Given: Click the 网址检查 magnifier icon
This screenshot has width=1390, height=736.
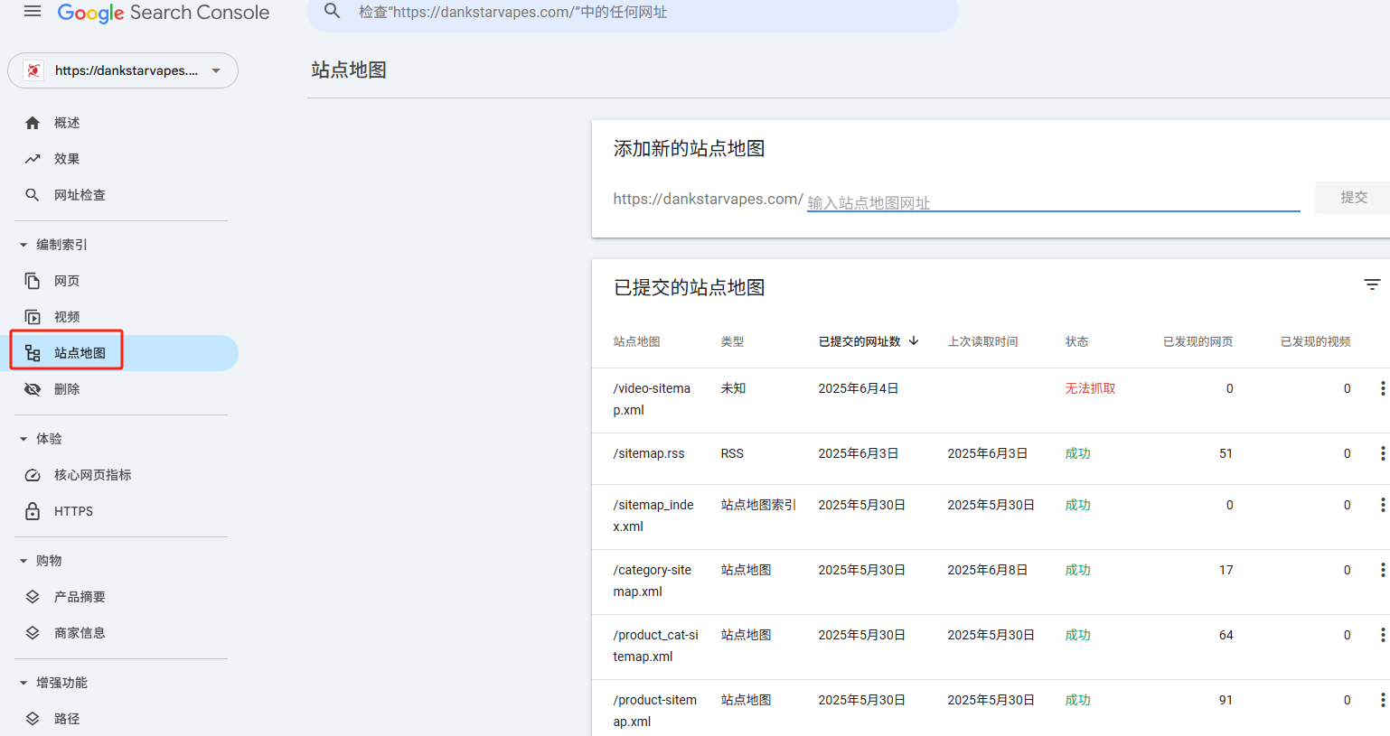Looking at the screenshot, I should point(33,194).
